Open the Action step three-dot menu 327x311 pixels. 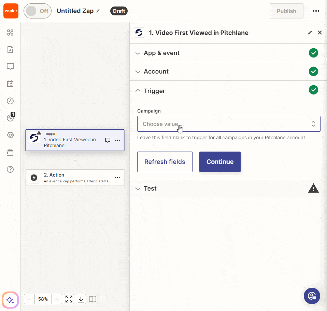tap(117, 178)
